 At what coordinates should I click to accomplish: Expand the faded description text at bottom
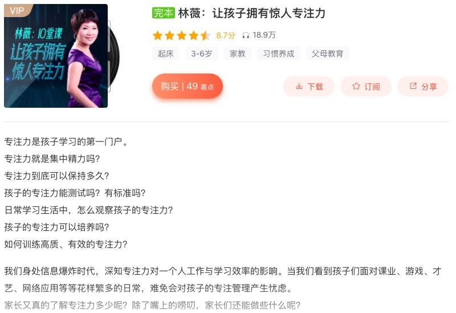(152, 306)
